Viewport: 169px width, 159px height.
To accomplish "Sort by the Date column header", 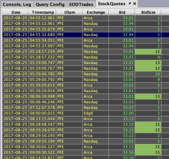I will tap(15, 12).
